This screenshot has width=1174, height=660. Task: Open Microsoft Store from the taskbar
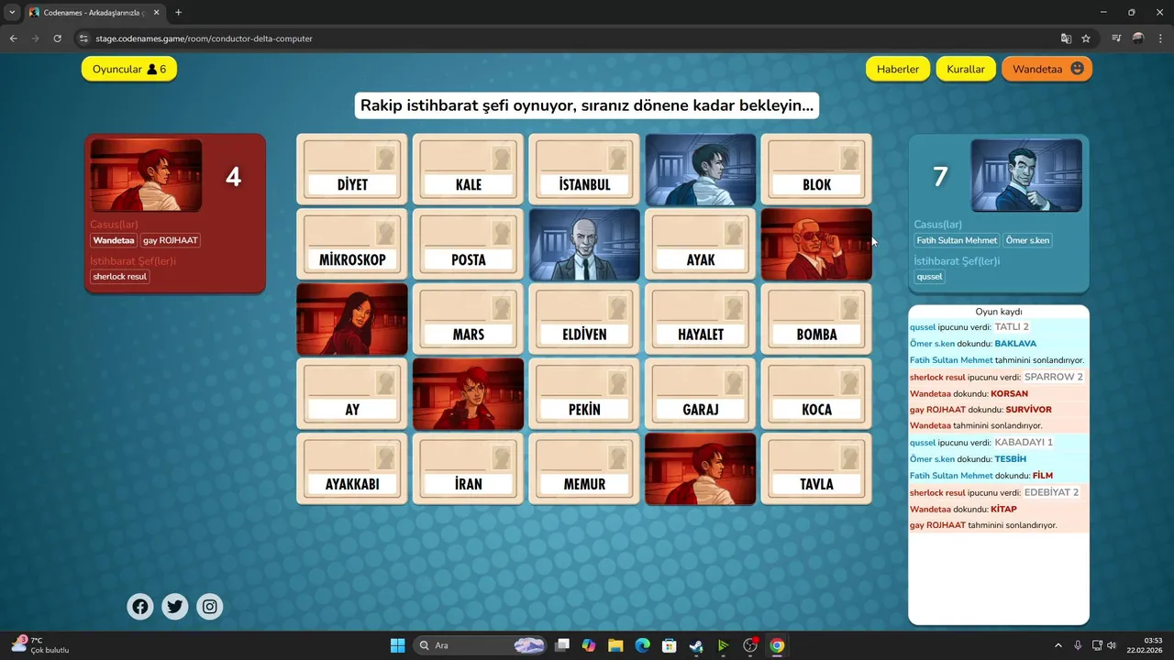pos(670,645)
